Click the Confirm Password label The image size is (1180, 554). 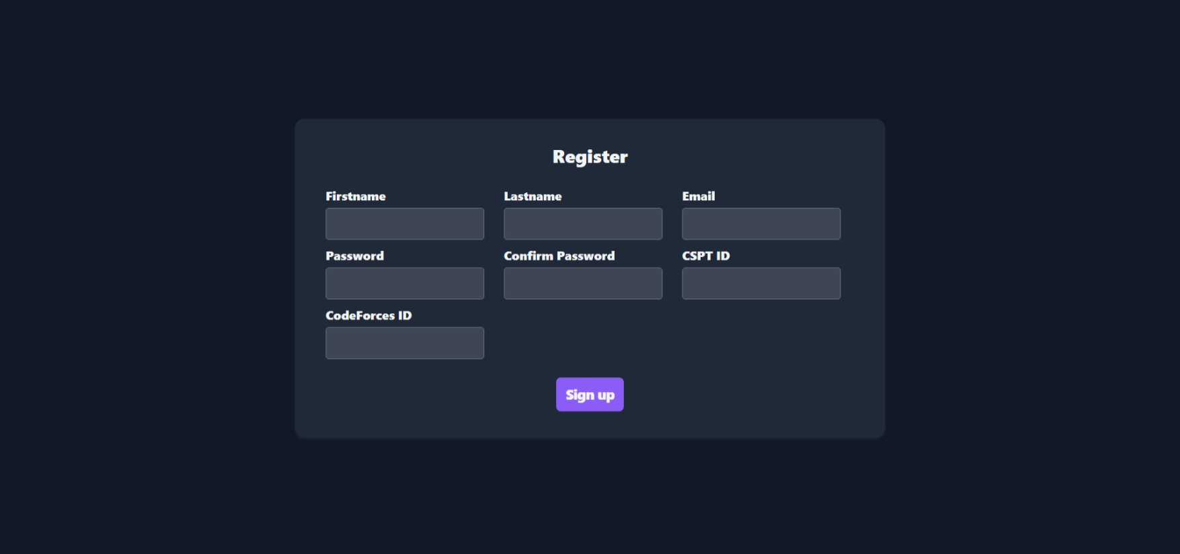click(x=559, y=256)
